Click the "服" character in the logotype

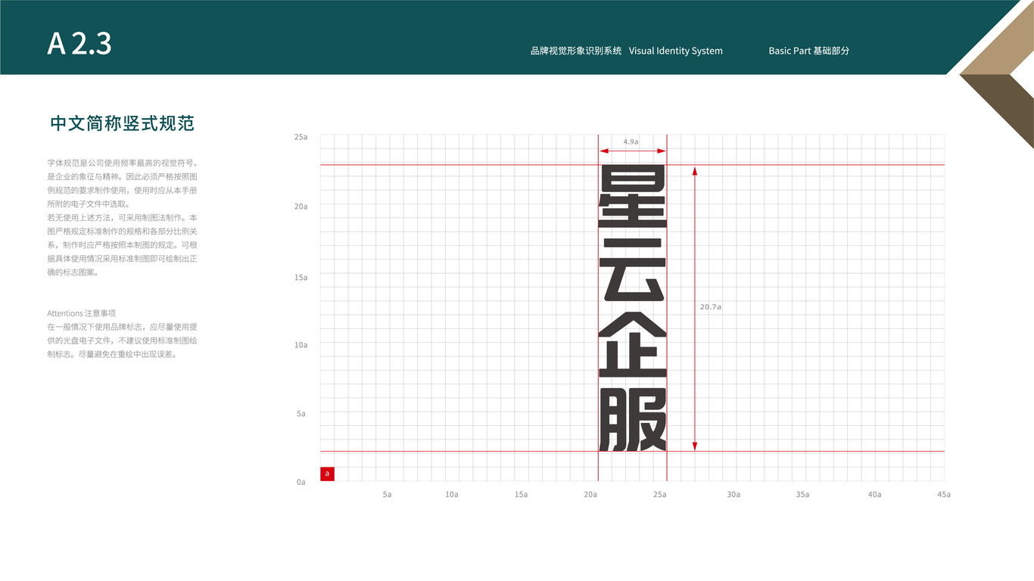[633, 419]
